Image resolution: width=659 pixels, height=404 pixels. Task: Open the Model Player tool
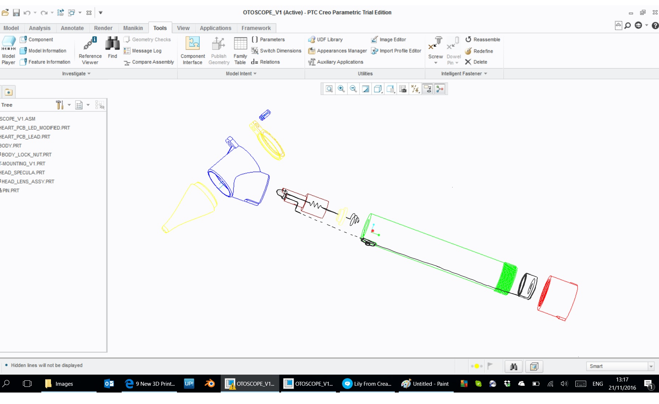[9, 50]
